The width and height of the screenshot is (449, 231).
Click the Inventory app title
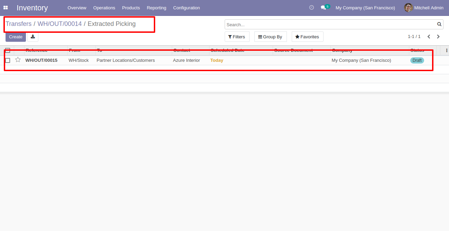pos(32,8)
